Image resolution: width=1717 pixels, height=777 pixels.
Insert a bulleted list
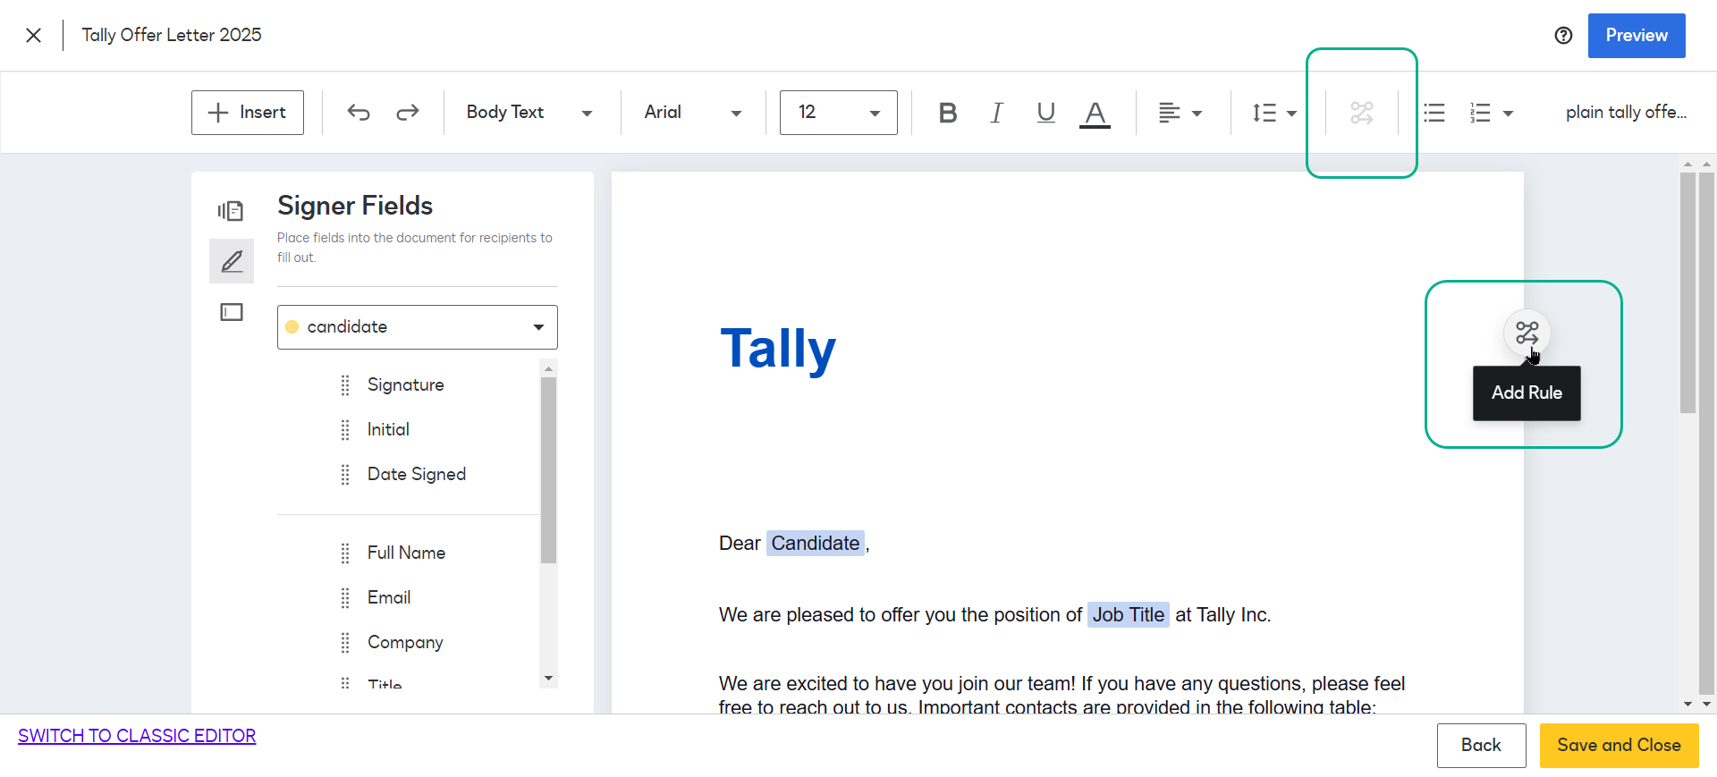click(1434, 113)
